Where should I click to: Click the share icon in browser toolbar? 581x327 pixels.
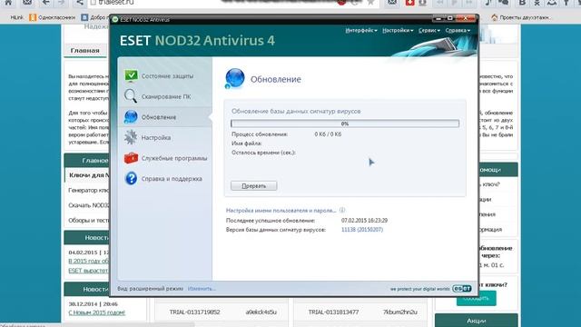tap(80, 3)
